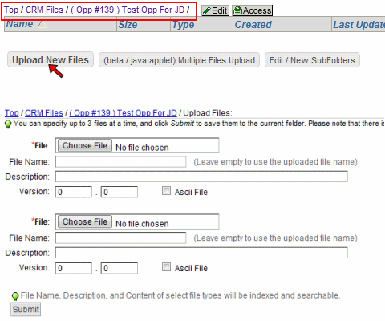The height and width of the screenshot is (321, 385).
Task: Click Top link in upper breadcrumb
Action: click(x=11, y=10)
